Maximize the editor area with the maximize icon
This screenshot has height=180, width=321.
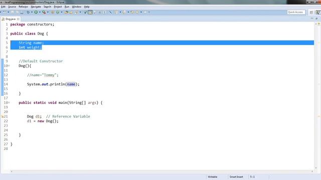[316, 18]
